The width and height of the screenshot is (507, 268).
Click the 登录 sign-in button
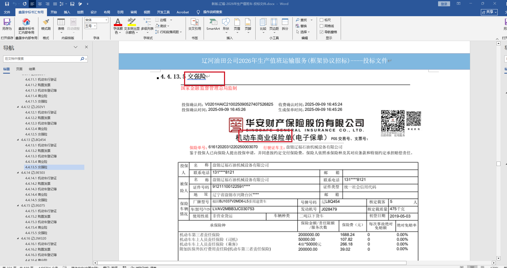(444, 4)
